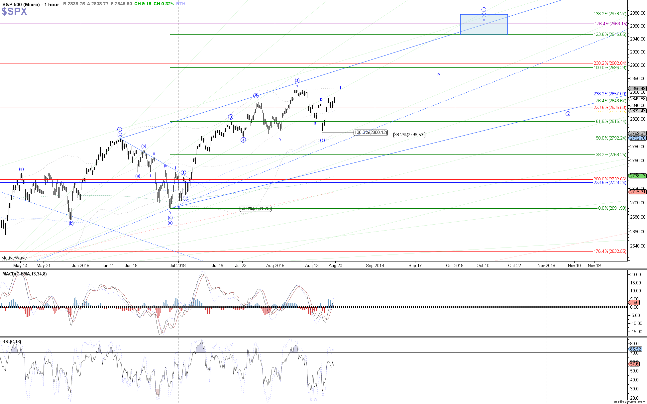
Task: Click the 2799.37 price axis tag
Action: click(x=637, y=134)
